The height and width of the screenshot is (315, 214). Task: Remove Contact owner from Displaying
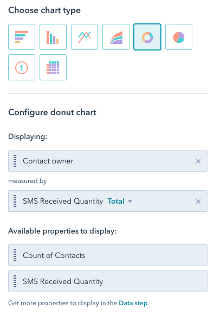pos(198,161)
